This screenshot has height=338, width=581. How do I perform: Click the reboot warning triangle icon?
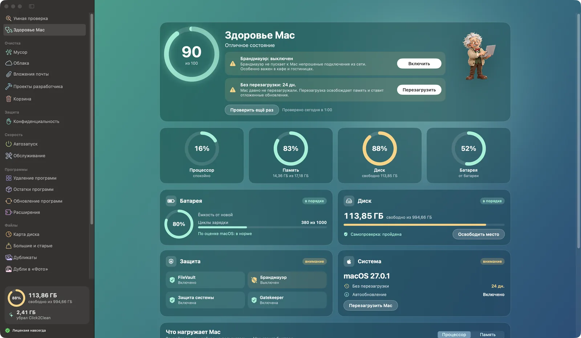(x=233, y=90)
